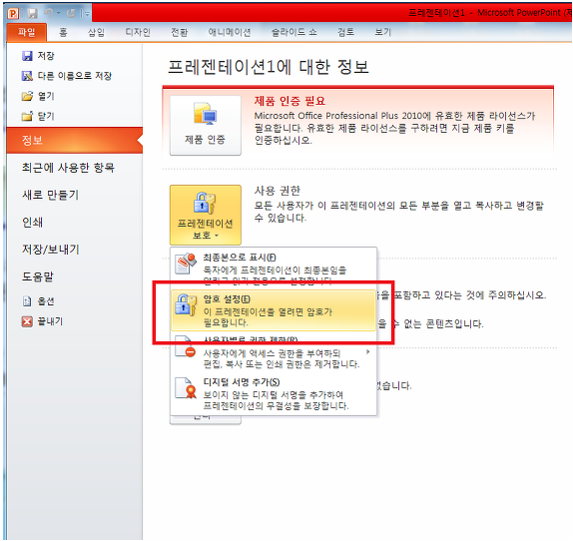Switch to the 삽입 ribbon tab
Image resolution: width=573 pixels, height=541 pixels.
[x=96, y=32]
